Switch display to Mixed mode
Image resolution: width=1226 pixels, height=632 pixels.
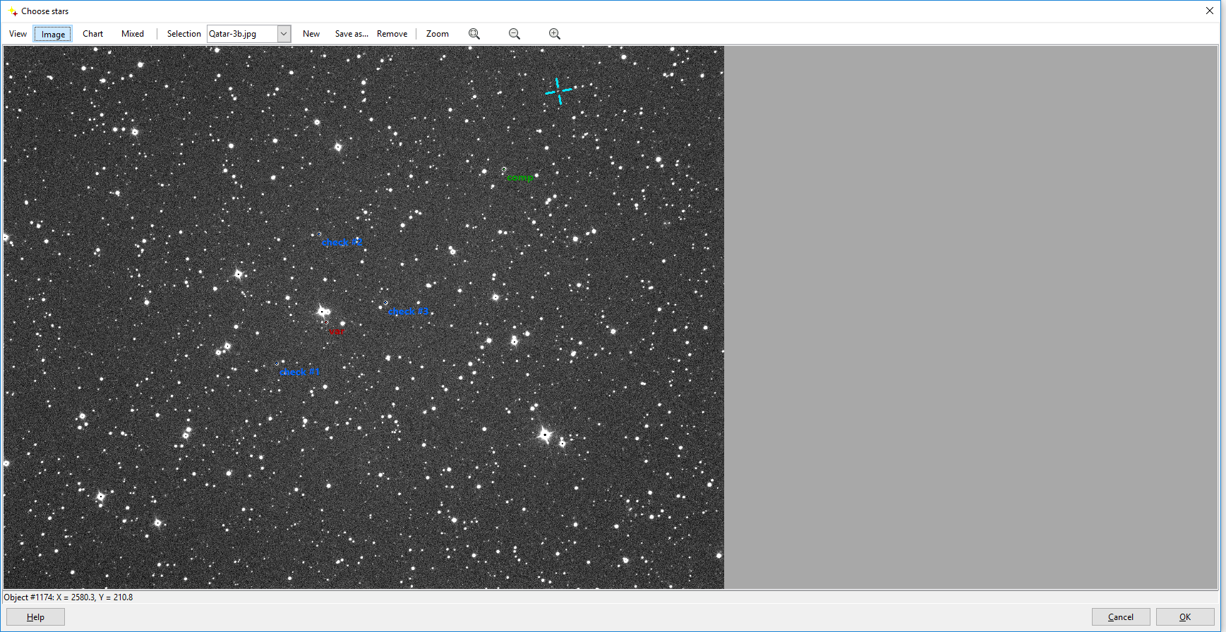pos(133,34)
